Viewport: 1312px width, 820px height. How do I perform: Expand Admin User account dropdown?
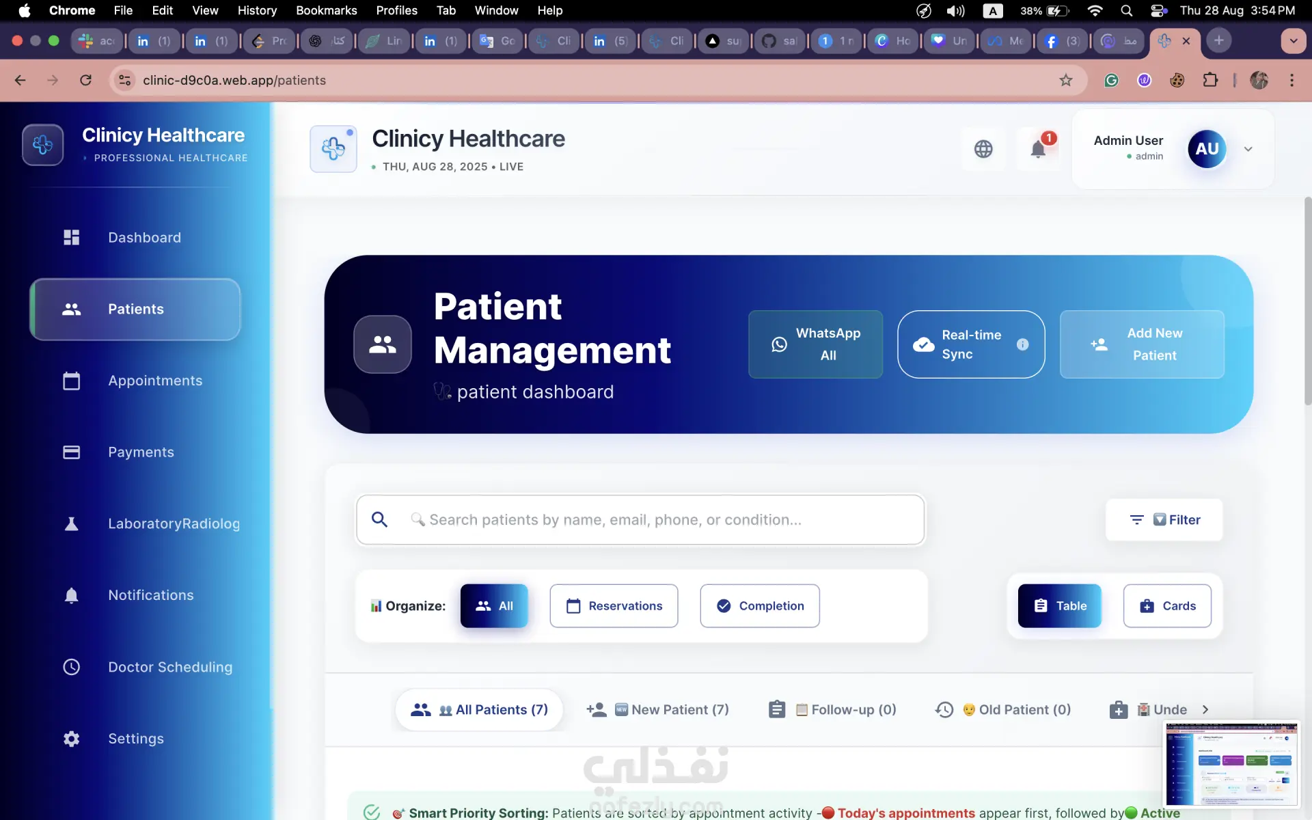(1248, 149)
